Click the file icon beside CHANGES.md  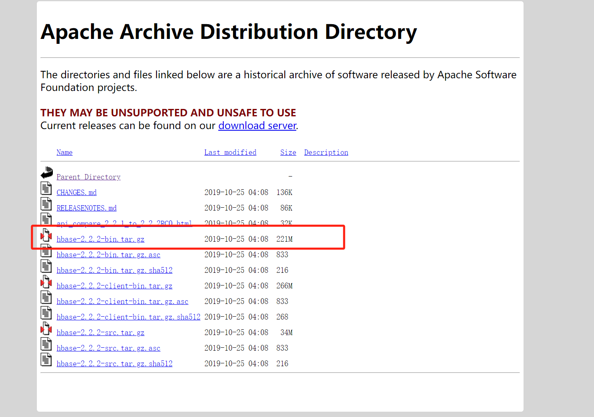[x=46, y=188]
